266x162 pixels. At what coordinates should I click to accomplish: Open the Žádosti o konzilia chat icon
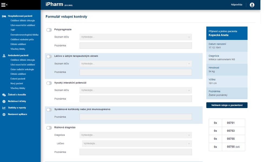[4, 95]
